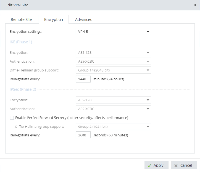Expand the Group 14 (2048 bit) dropdown
Viewport: 200px width, 172px height.
coord(113,70)
